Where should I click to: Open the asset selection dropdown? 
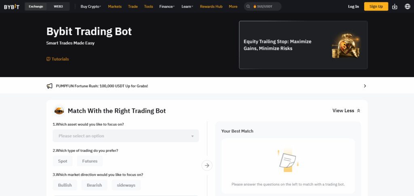pyautogui.click(x=126, y=136)
